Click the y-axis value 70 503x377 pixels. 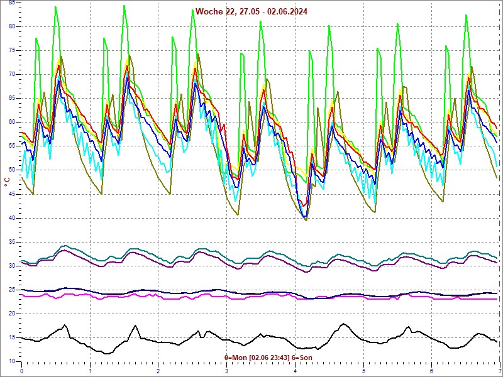pyautogui.click(x=12, y=74)
